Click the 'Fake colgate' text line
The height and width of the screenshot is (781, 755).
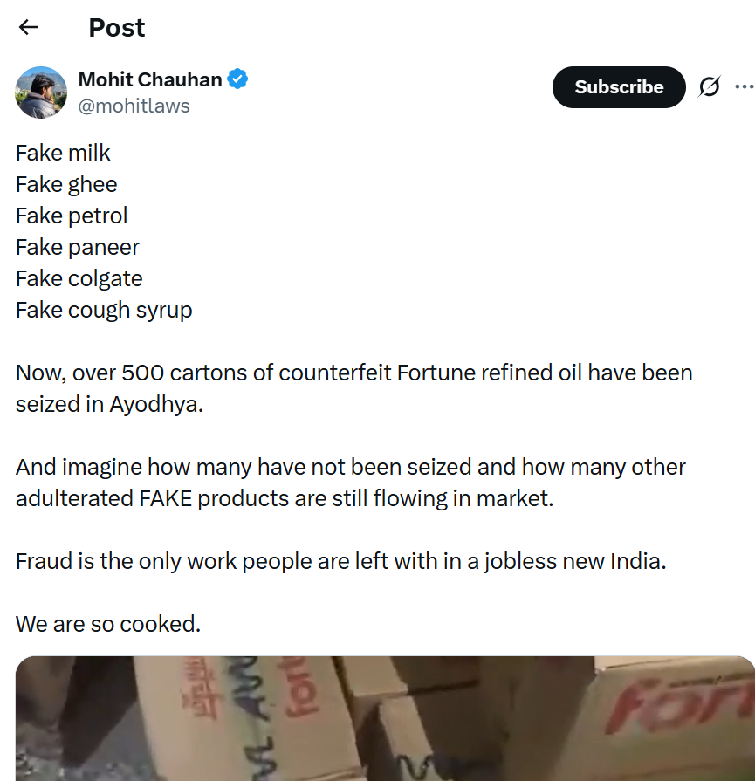coord(79,278)
